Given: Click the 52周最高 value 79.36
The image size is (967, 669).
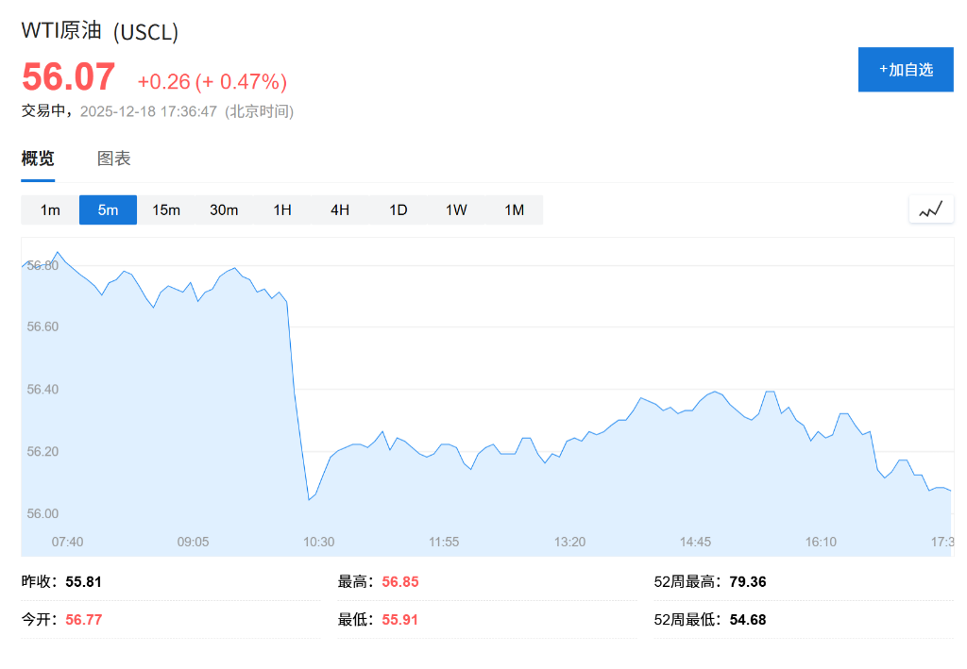Looking at the screenshot, I should coord(748,581).
